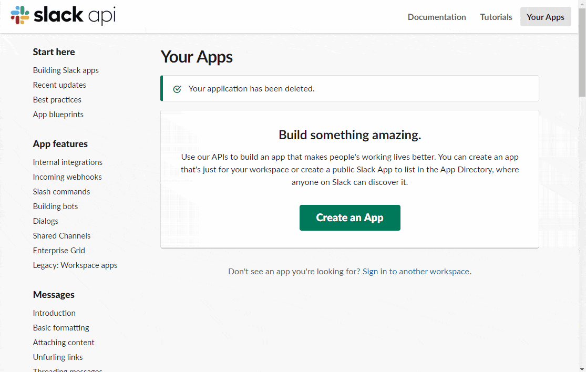Select the Your Apps tab
This screenshot has width=586, height=372.
(x=545, y=17)
